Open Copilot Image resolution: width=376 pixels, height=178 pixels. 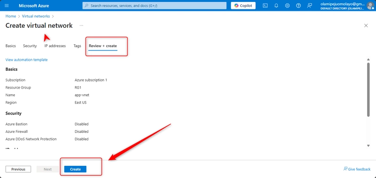243,6
